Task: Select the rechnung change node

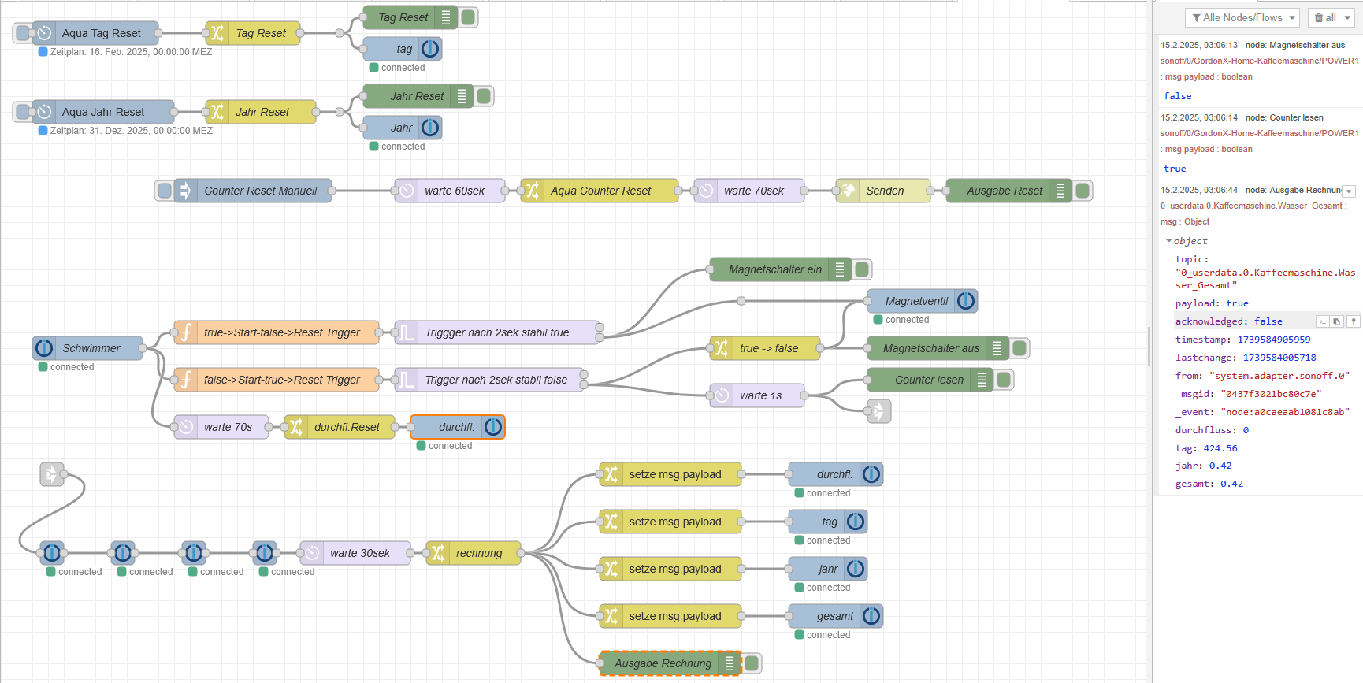Action: point(474,553)
